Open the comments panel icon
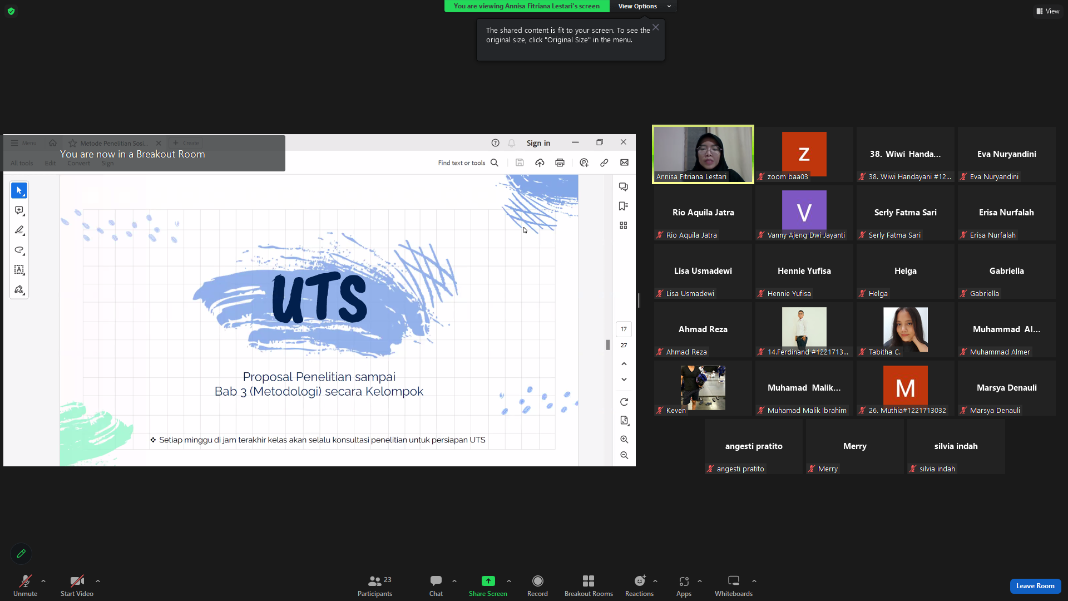Image resolution: width=1068 pixels, height=601 pixels. tap(624, 187)
